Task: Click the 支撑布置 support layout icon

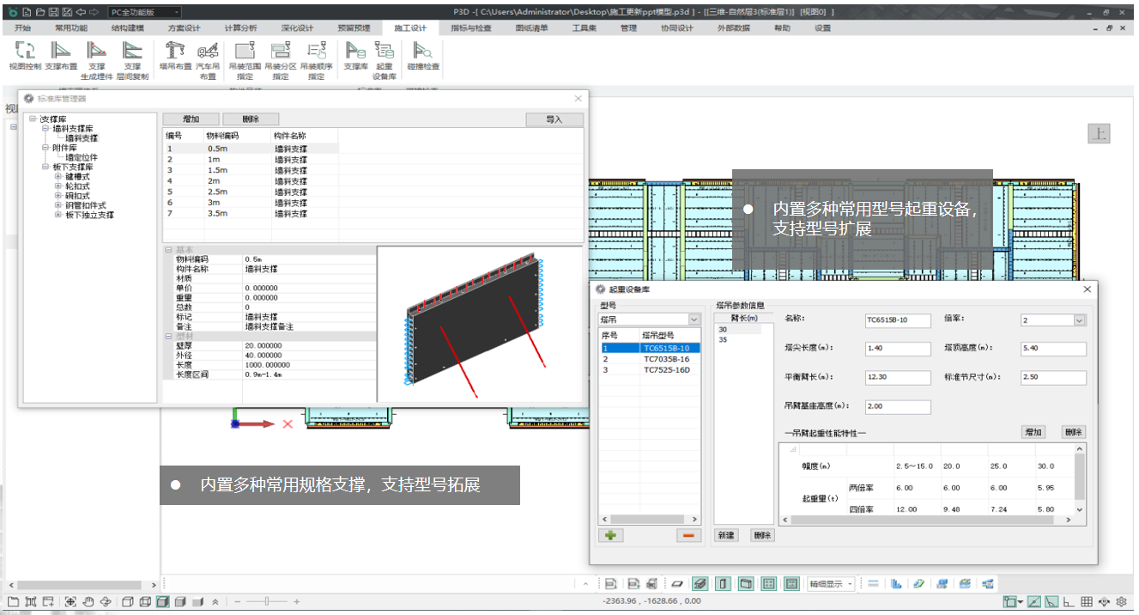Action: point(61,51)
